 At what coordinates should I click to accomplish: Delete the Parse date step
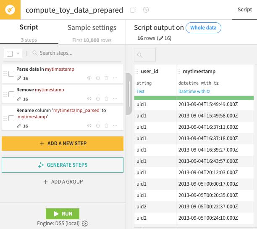[106, 78]
